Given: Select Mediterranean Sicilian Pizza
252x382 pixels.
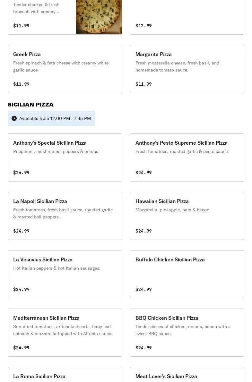Looking at the screenshot, I should (x=65, y=333).
